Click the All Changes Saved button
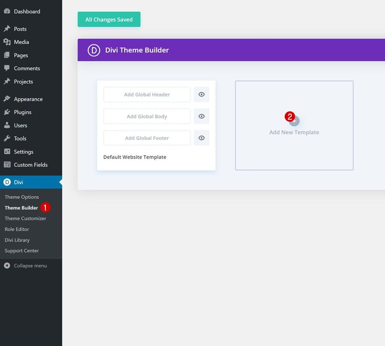Screen dimensions: 385x346 click(x=108, y=19)
